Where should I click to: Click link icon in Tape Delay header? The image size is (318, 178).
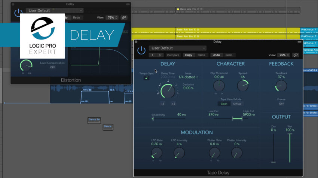tap(296, 55)
